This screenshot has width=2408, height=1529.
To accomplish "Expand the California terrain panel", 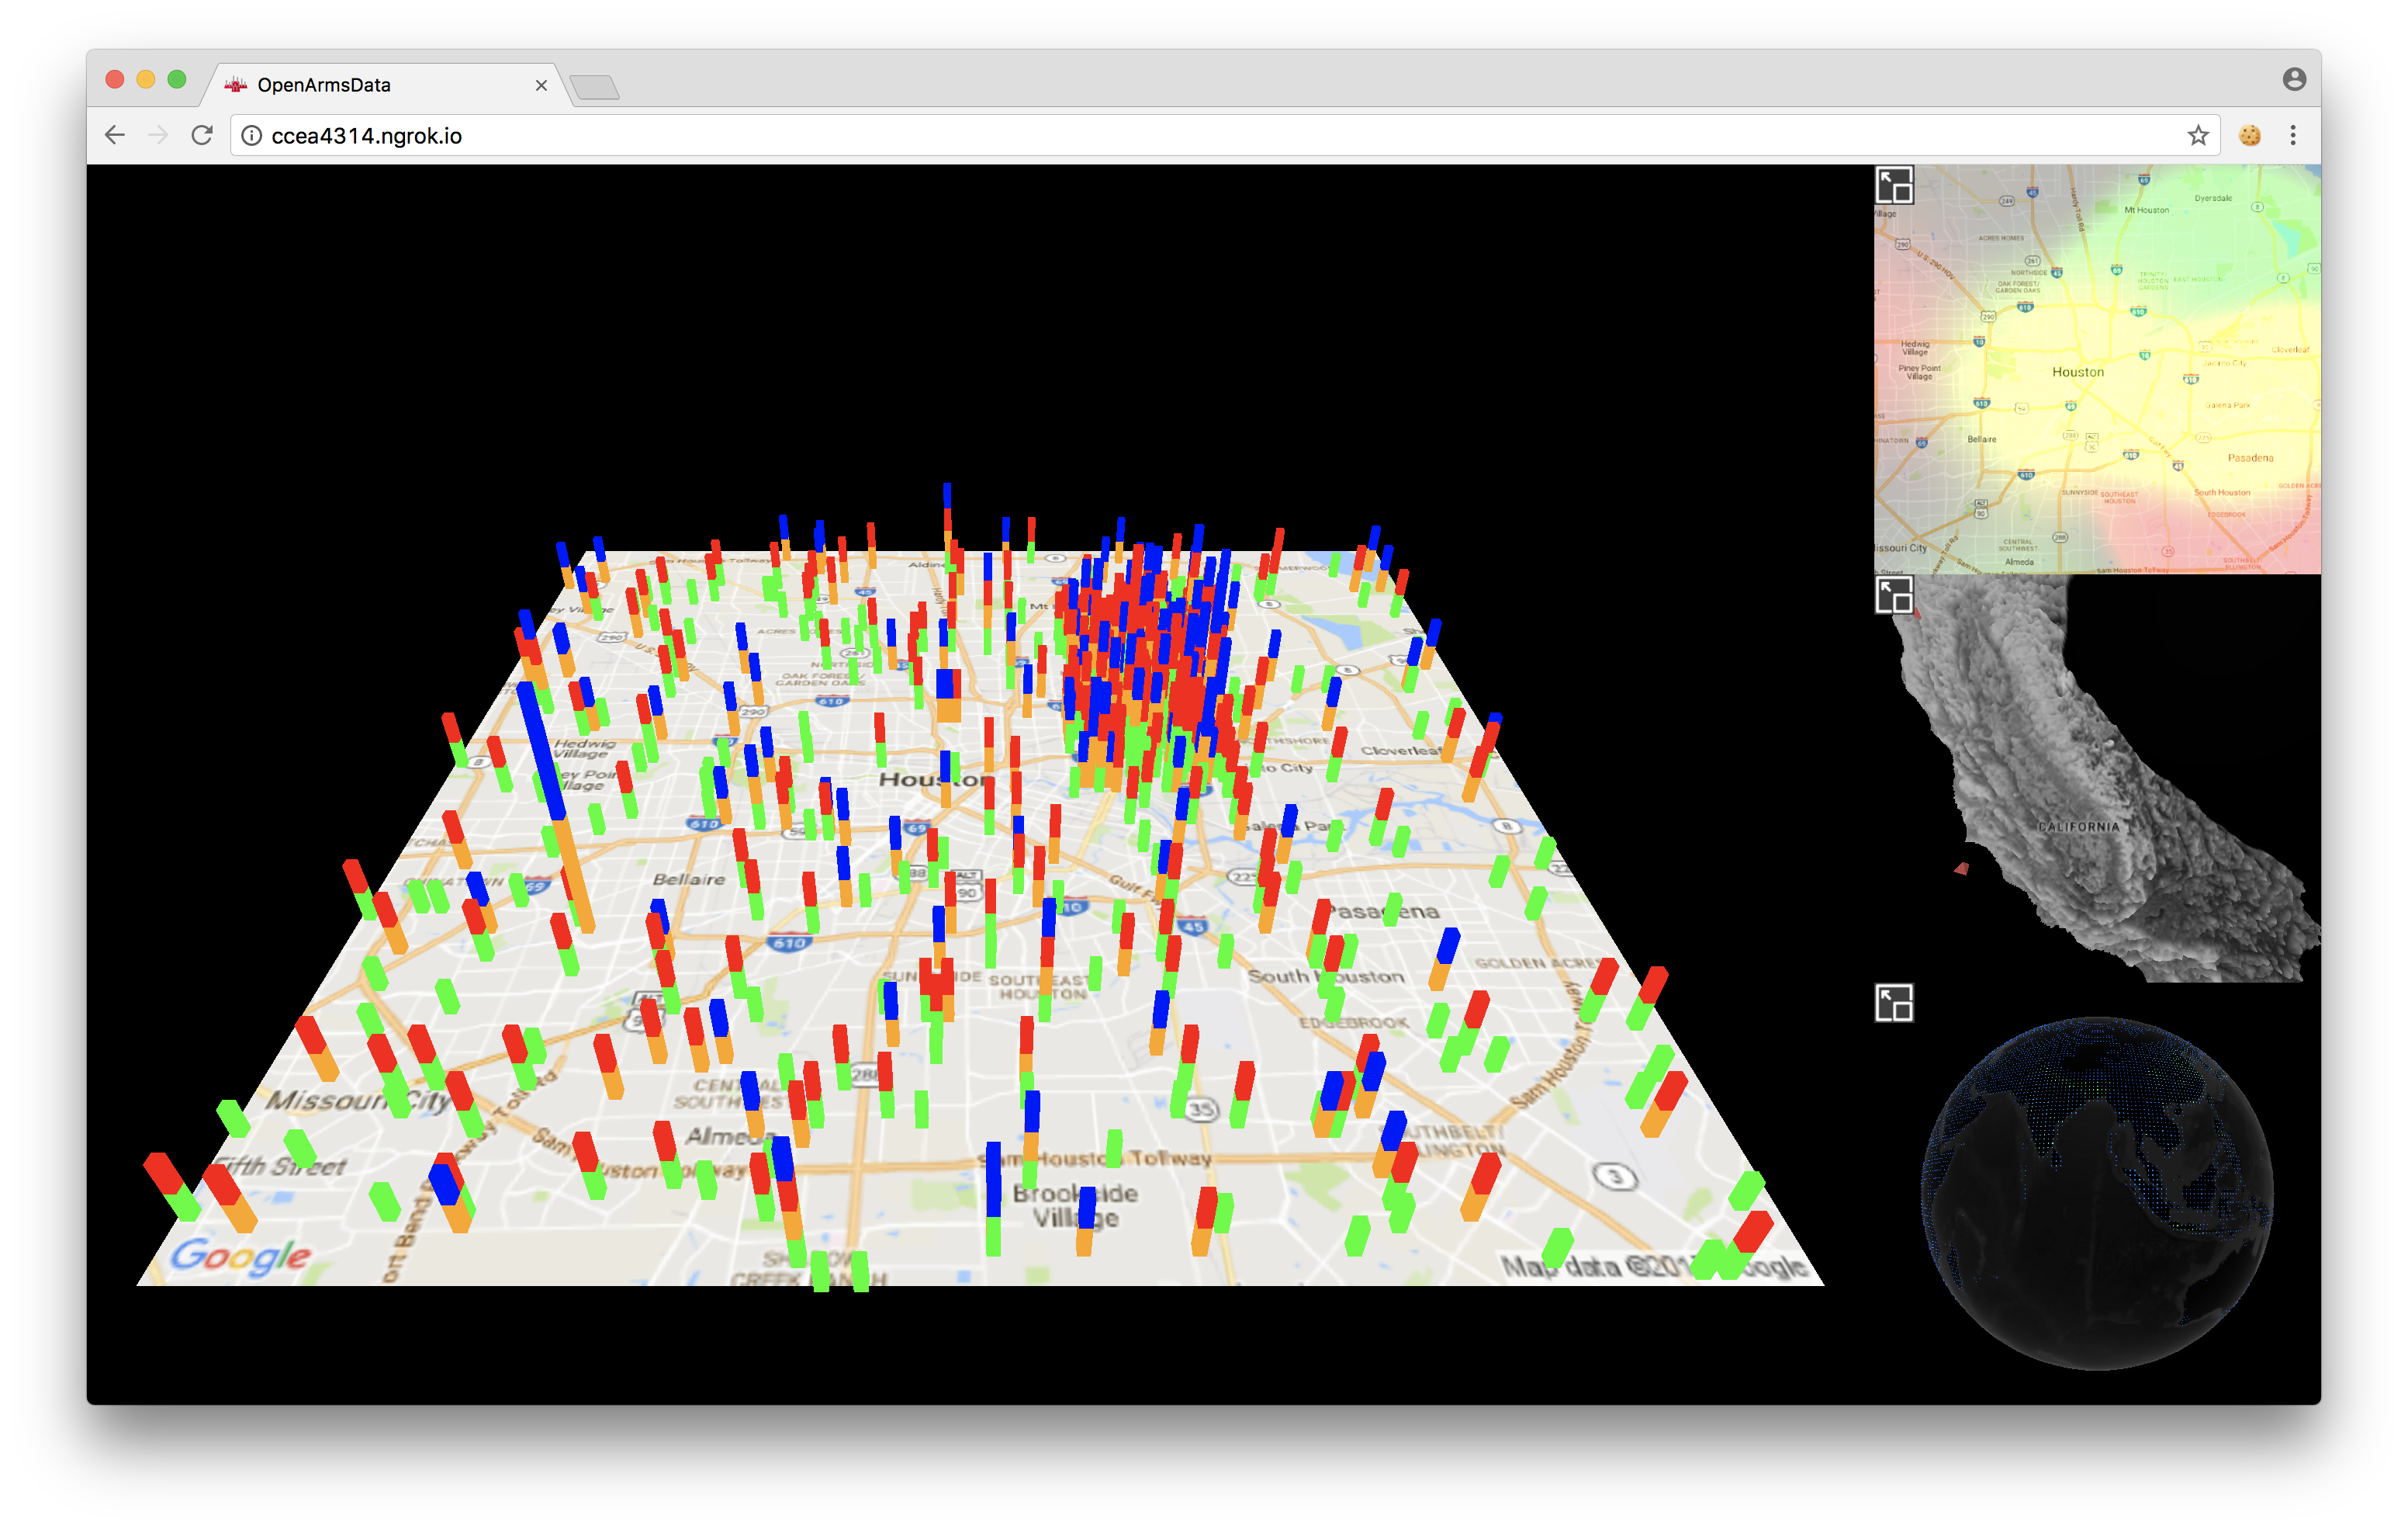I will [x=1893, y=595].
